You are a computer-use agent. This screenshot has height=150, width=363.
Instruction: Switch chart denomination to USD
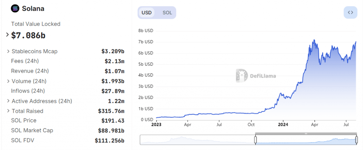(147, 13)
